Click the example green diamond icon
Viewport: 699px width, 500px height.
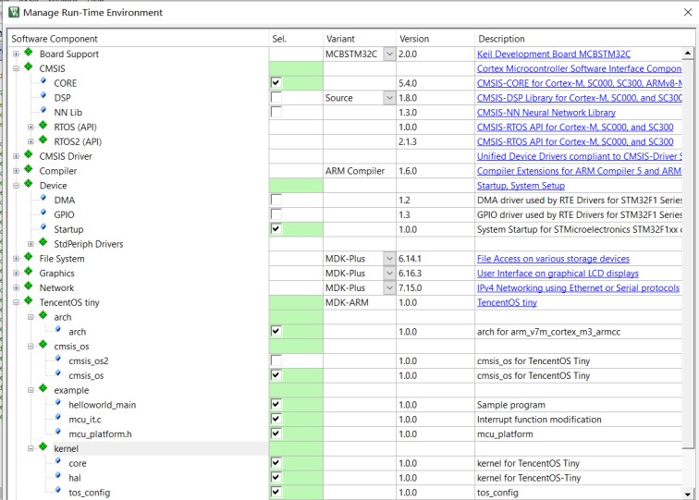[43, 388]
